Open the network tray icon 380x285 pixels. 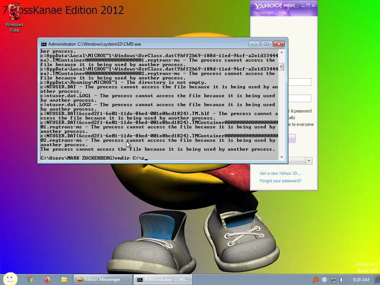[x=334, y=280]
